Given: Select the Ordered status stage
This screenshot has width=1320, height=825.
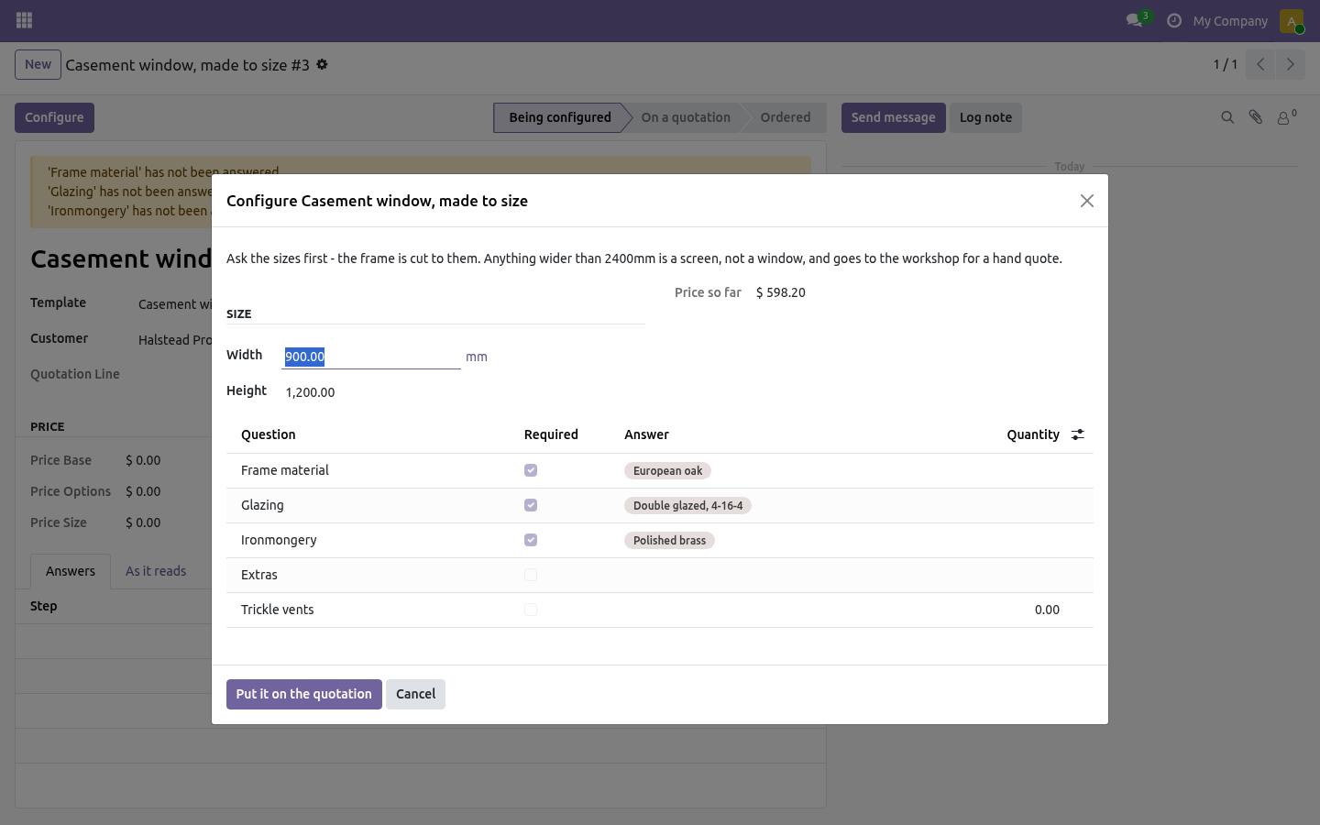Looking at the screenshot, I should pos(786,117).
